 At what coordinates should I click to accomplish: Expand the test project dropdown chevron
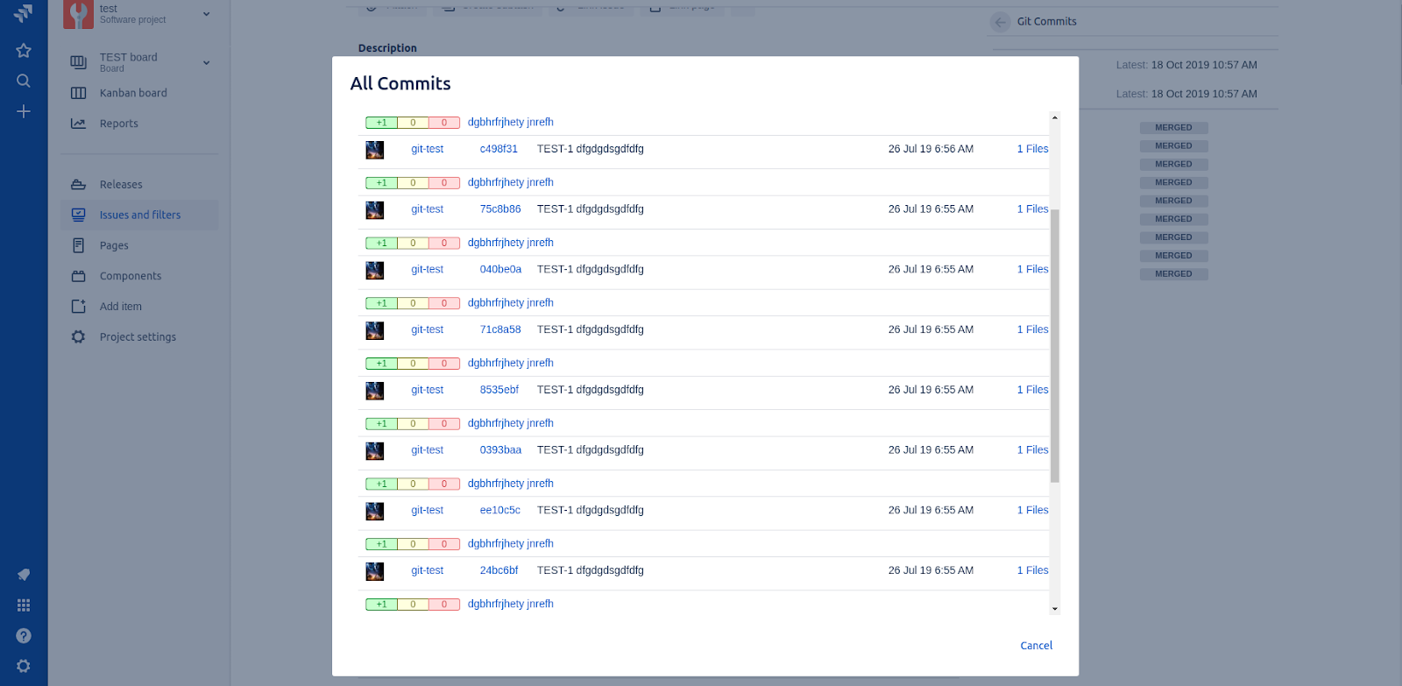(x=207, y=14)
